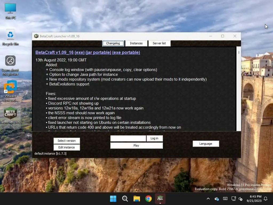273x205 pixels.
Task: Click 'client error stream is now printed' line
Action: pyautogui.click(x=83, y=118)
